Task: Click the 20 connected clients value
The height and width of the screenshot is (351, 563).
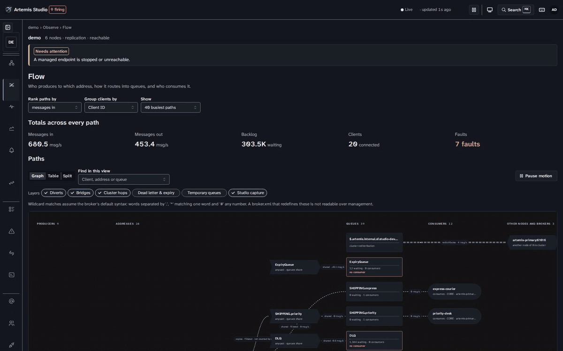Action: click(x=353, y=144)
